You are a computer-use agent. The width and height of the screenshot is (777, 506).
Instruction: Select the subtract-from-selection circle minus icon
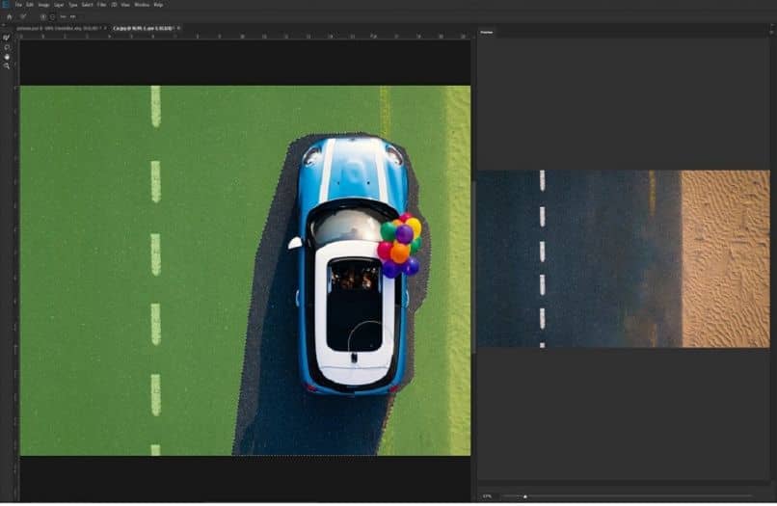(x=52, y=16)
